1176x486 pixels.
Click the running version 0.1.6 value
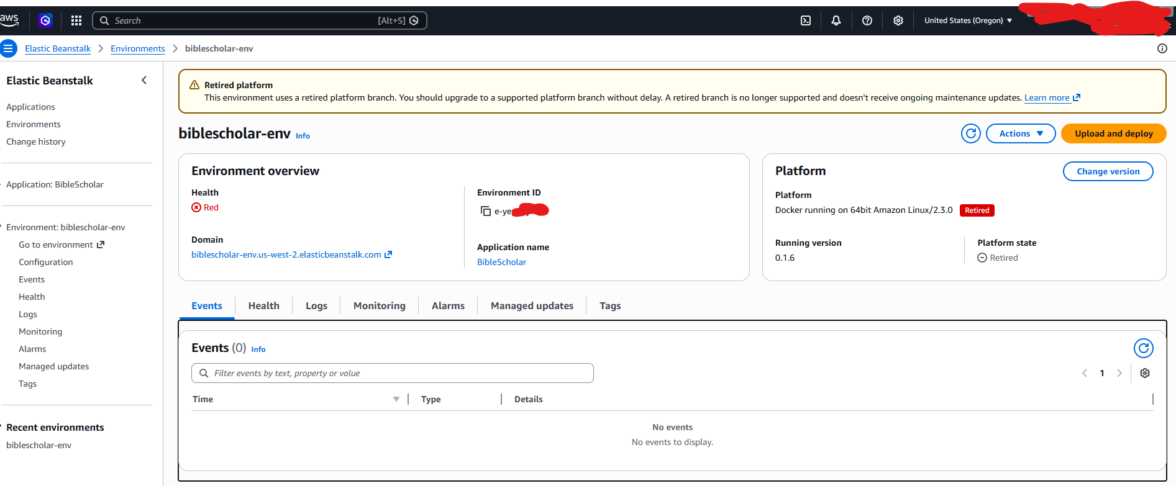point(785,258)
